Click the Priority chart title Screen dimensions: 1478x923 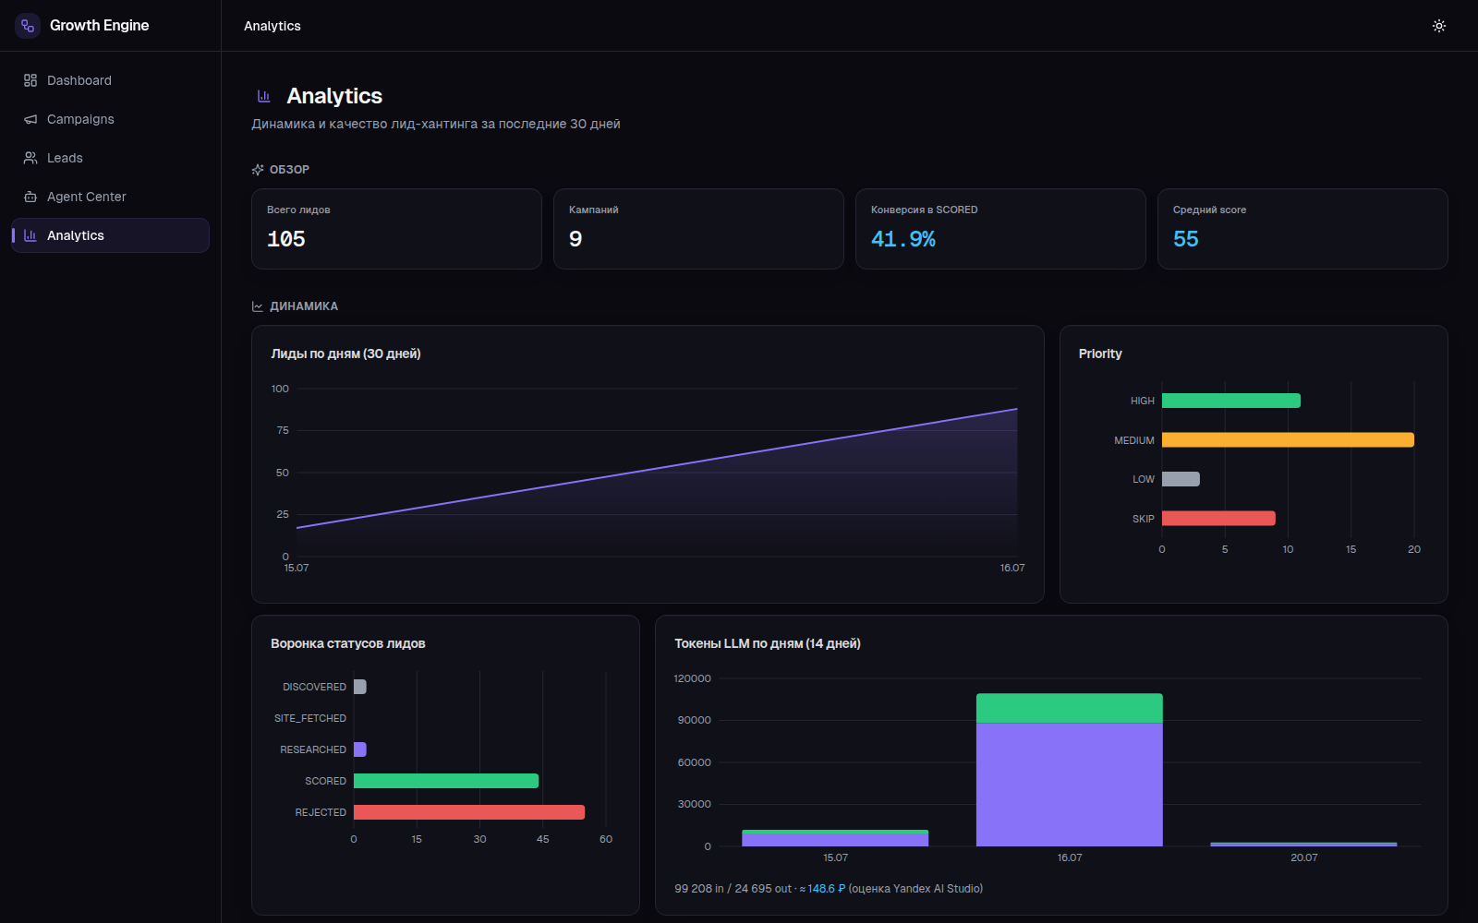click(x=1100, y=354)
